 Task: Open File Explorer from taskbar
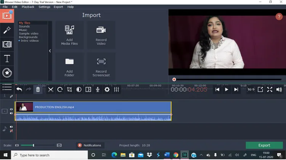(123, 155)
